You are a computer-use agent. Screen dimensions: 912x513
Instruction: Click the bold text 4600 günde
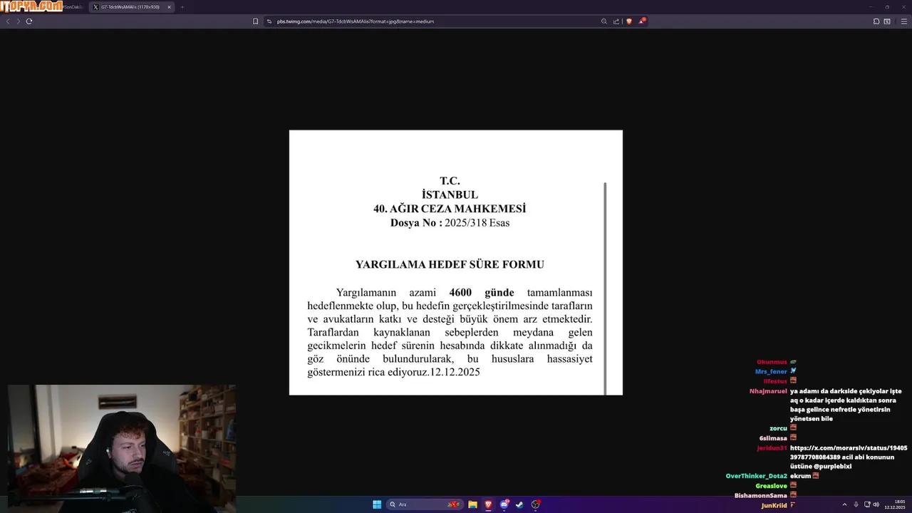482,293
